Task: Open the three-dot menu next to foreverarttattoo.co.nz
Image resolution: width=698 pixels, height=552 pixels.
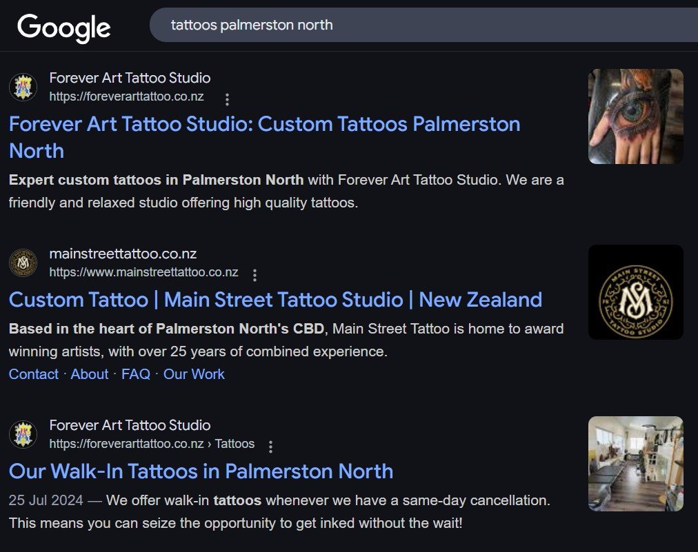Action: point(227,99)
